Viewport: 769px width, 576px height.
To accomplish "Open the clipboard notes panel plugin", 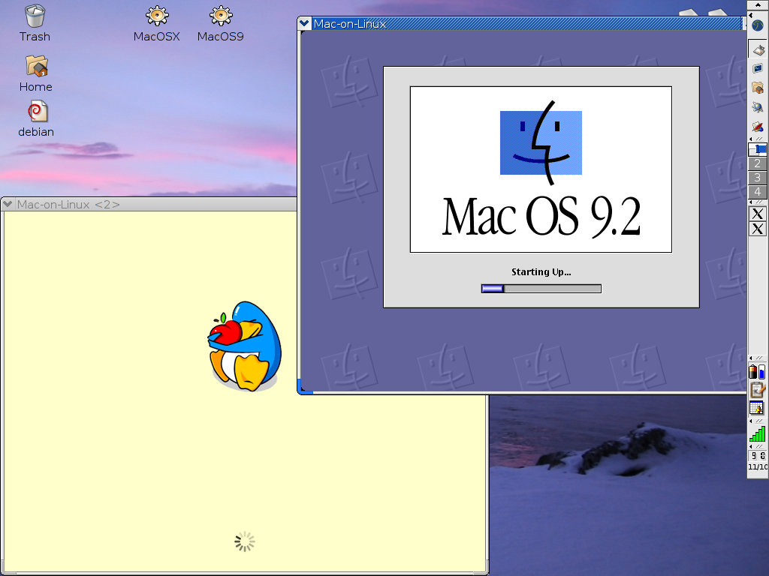I will click(758, 390).
